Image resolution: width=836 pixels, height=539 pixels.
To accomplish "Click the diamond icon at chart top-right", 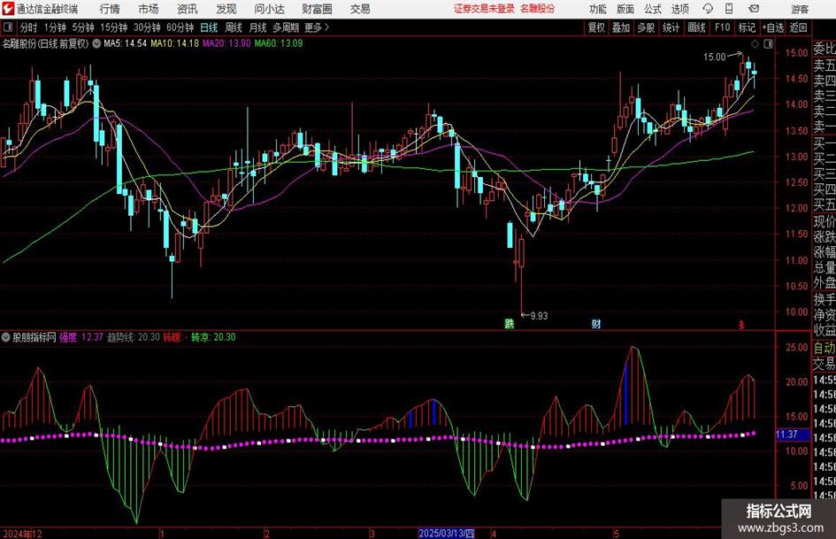I will 755,44.
